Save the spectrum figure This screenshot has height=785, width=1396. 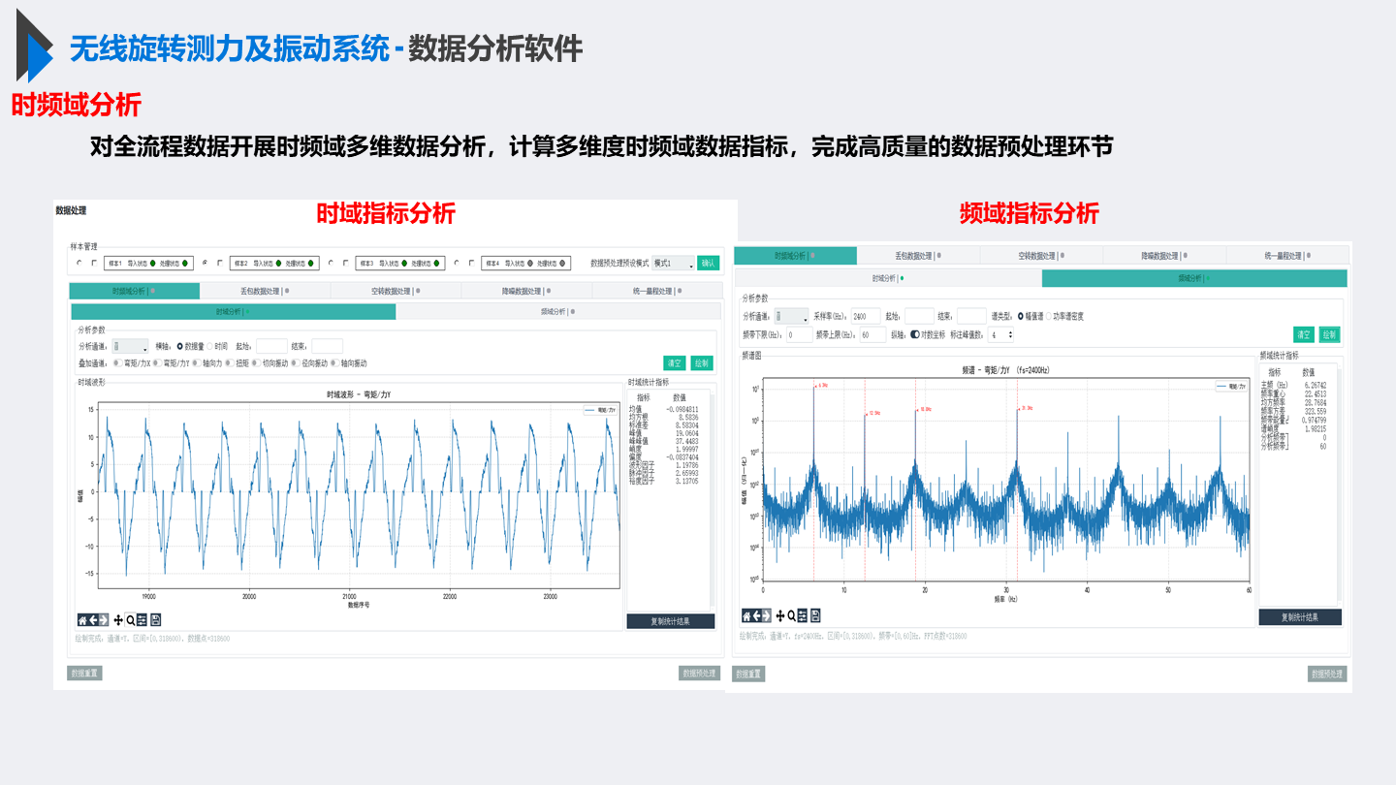pyautogui.click(x=816, y=615)
